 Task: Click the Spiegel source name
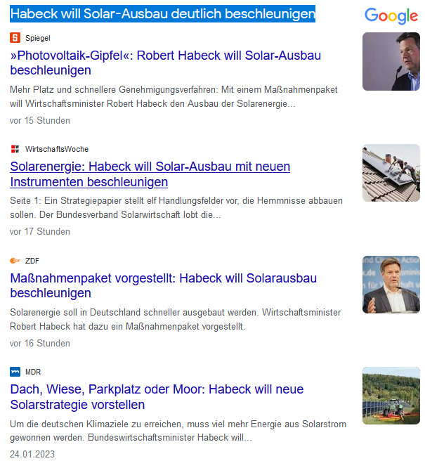click(x=37, y=38)
